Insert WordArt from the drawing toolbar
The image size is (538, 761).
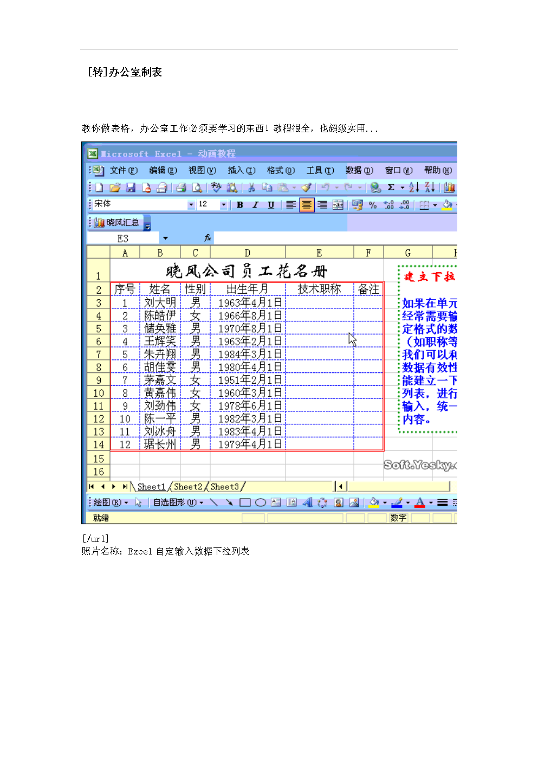click(307, 502)
